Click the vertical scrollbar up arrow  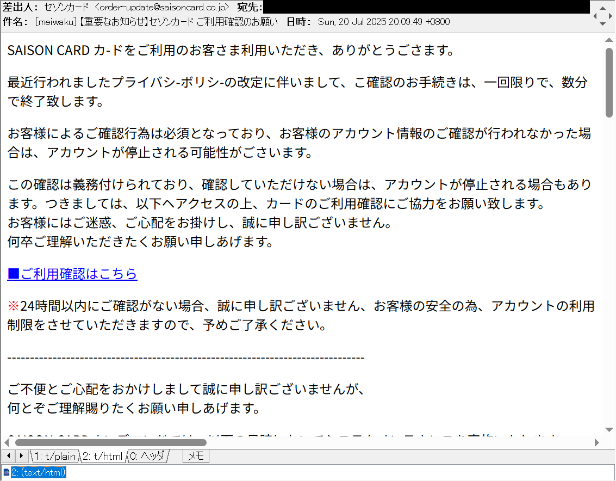coord(609,40)
